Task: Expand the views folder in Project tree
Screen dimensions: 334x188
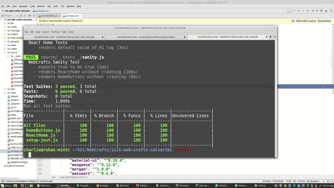Action: 5,93
